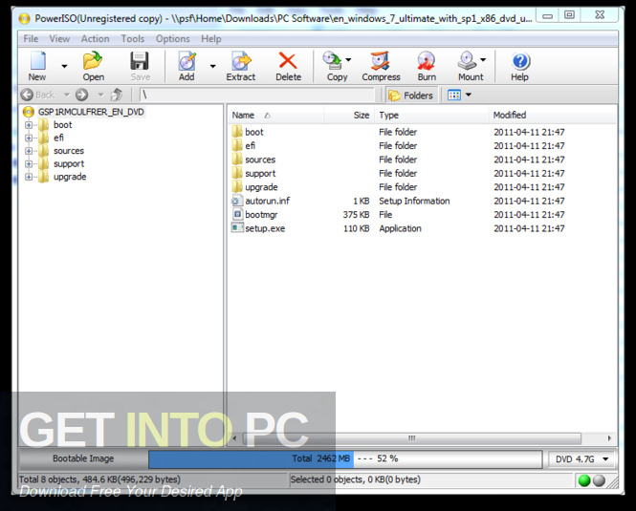Select boot folder in file list
The height and width of the screenshot is (511, 636).
click(x=253, y=132)
